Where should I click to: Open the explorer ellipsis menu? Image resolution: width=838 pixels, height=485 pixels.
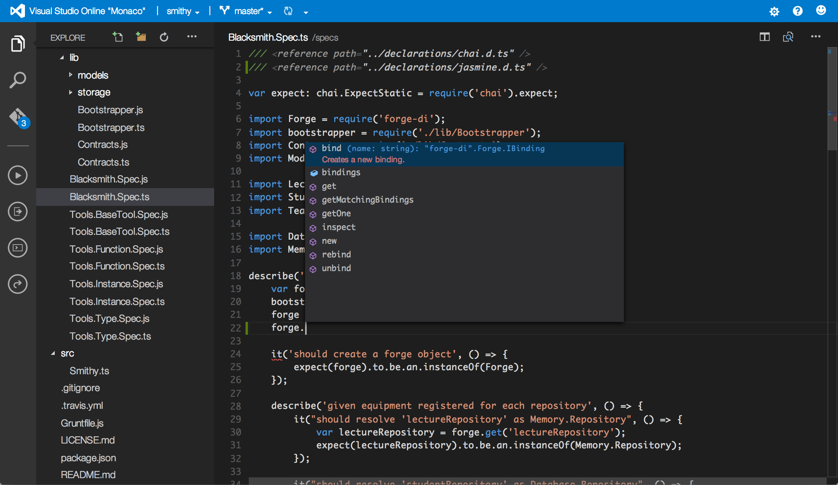192,37
